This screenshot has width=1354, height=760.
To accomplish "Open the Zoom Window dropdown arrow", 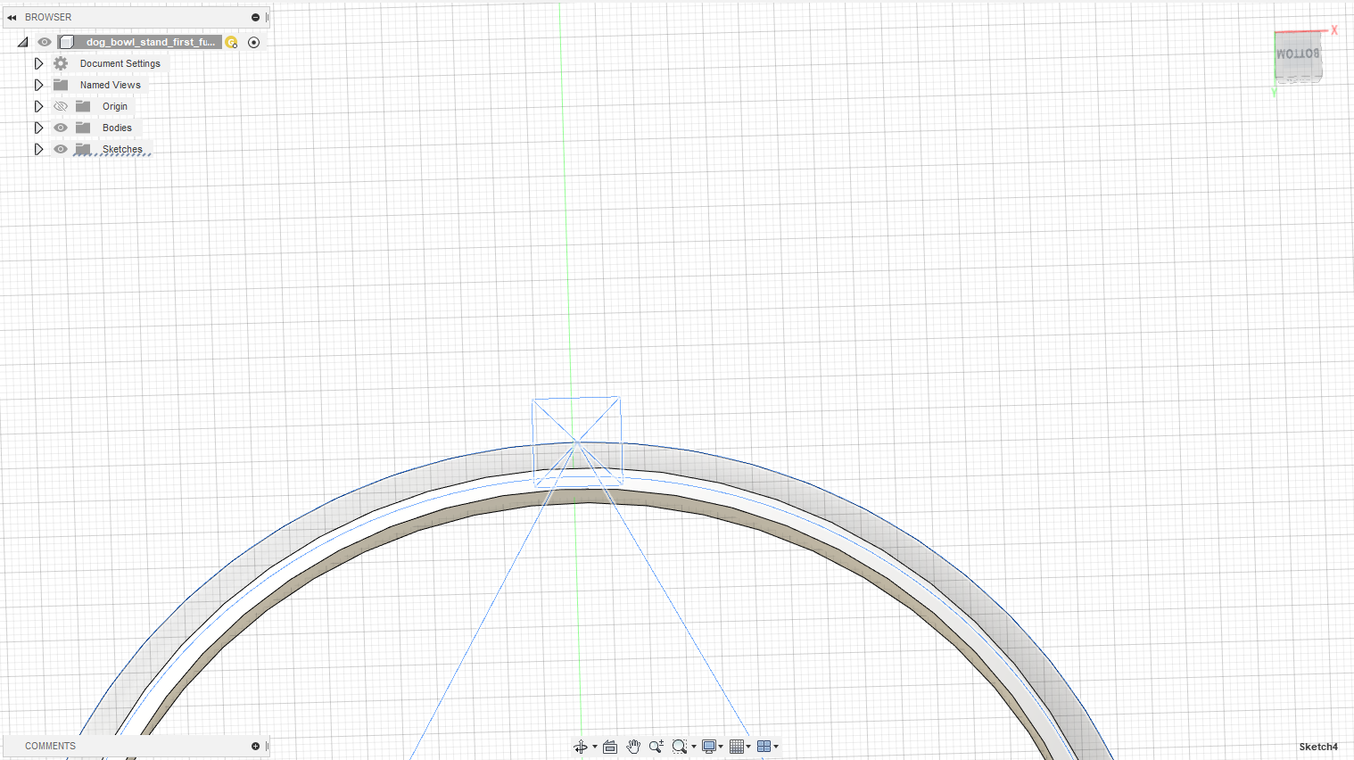I will (x=694, y=747).
